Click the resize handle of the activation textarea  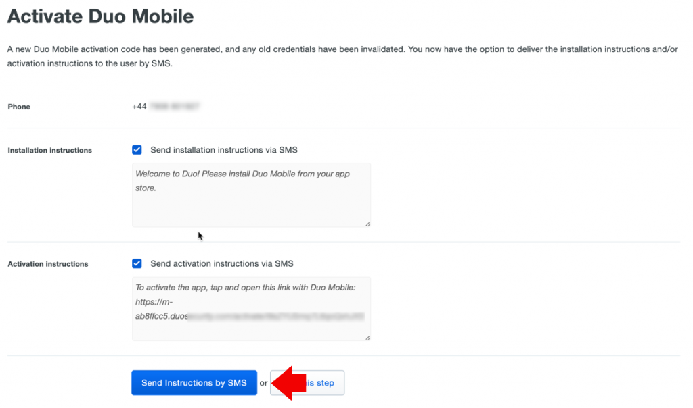coord(367,336)
